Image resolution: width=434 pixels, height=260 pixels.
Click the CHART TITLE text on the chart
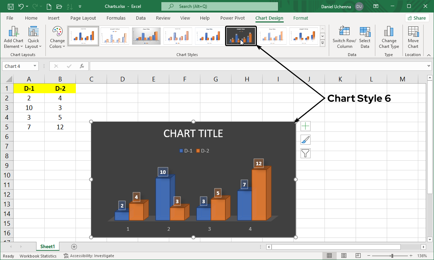pos(193,134)
